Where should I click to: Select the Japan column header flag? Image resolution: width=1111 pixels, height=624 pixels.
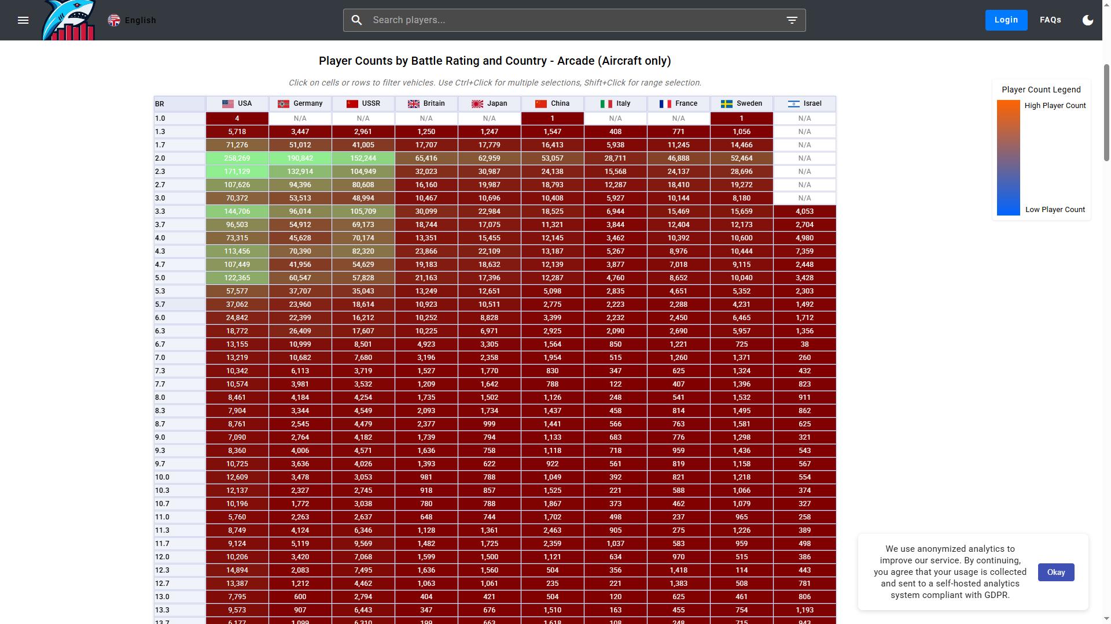(x=477, y=104)
